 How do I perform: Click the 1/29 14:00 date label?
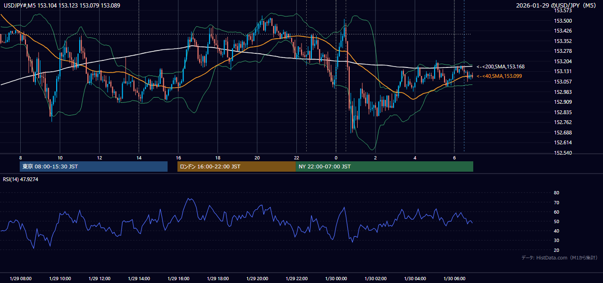click(x=139, y=279)
